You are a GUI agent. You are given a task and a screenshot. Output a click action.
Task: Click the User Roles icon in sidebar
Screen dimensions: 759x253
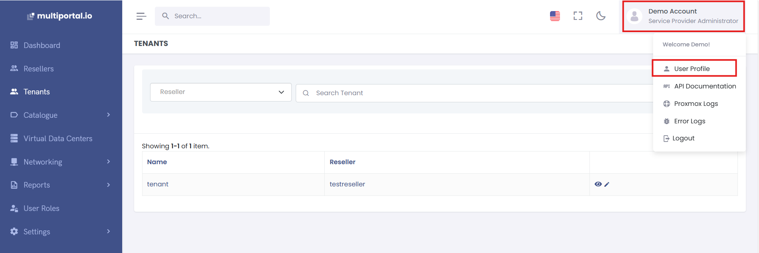(14, 208)
